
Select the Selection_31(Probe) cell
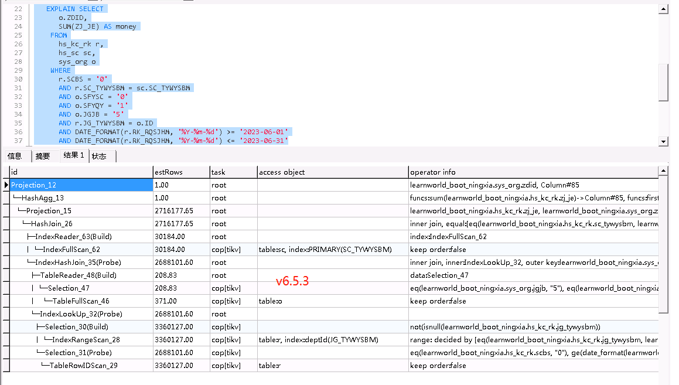[x=81, y=353]
